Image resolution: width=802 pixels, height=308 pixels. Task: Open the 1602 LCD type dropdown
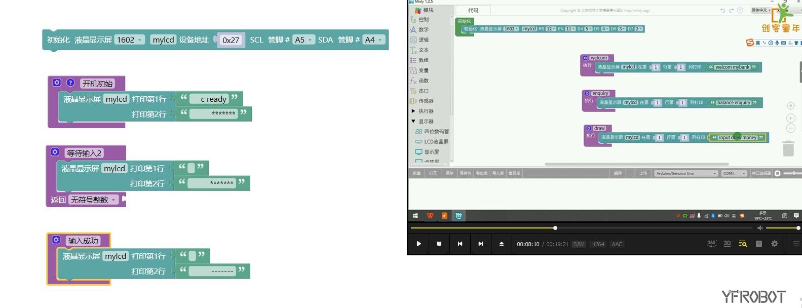(x=130, y=40)
